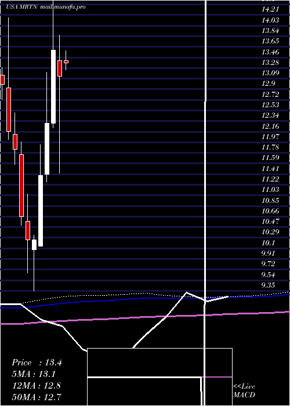Click the 12.72 price axis label
This screenshot has height=406, width=290.
point(270,94)
